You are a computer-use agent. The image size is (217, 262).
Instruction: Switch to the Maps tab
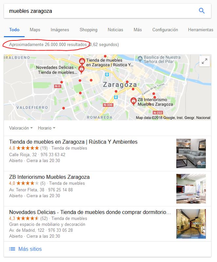click(35, 30)
